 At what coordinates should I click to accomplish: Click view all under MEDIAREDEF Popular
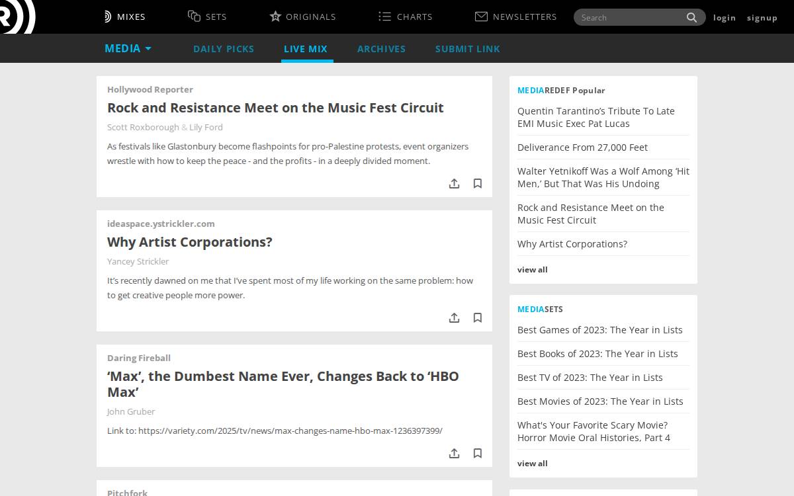click(x=532, y=269)
